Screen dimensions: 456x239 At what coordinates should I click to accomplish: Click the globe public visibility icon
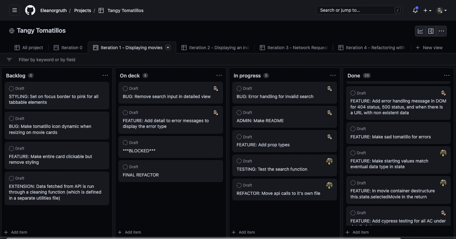point(12,31)
